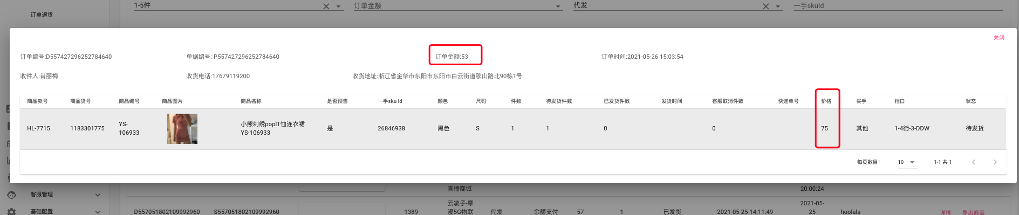The image size is (1019, 215).
Task: Clear the 代发 filter selection
Action: (765, 6)
